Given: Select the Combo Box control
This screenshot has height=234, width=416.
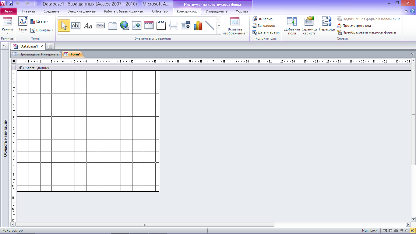Looking at the screenshot, I should pos(185,26).
